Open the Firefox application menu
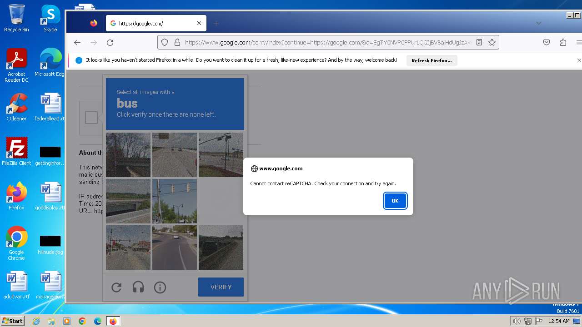 [x=579, y=42]
